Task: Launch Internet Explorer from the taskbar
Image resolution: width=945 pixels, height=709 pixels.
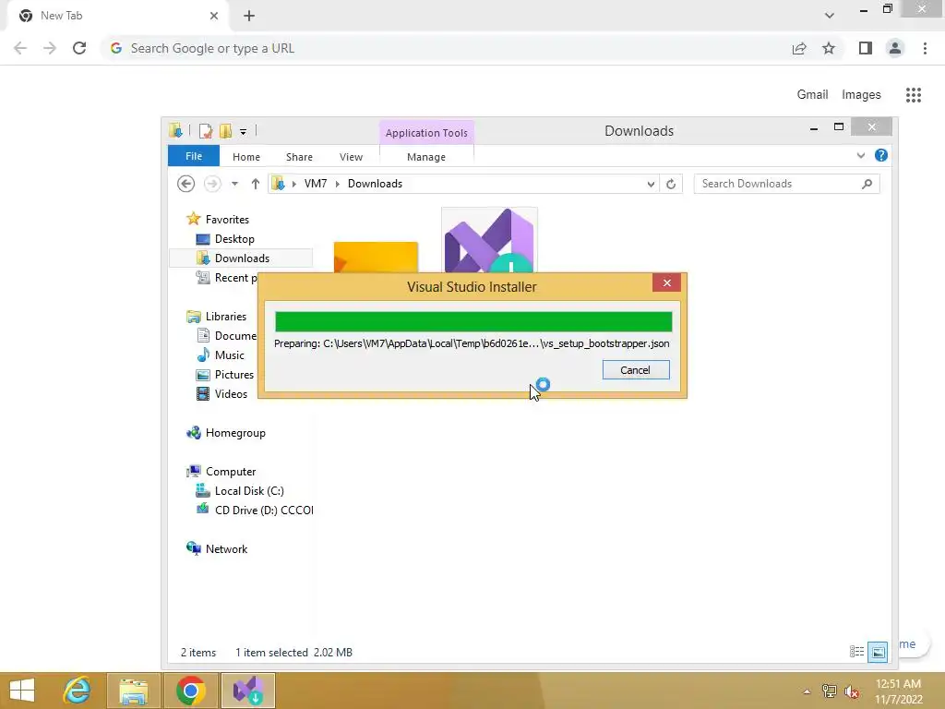Action: pos(77,691)
